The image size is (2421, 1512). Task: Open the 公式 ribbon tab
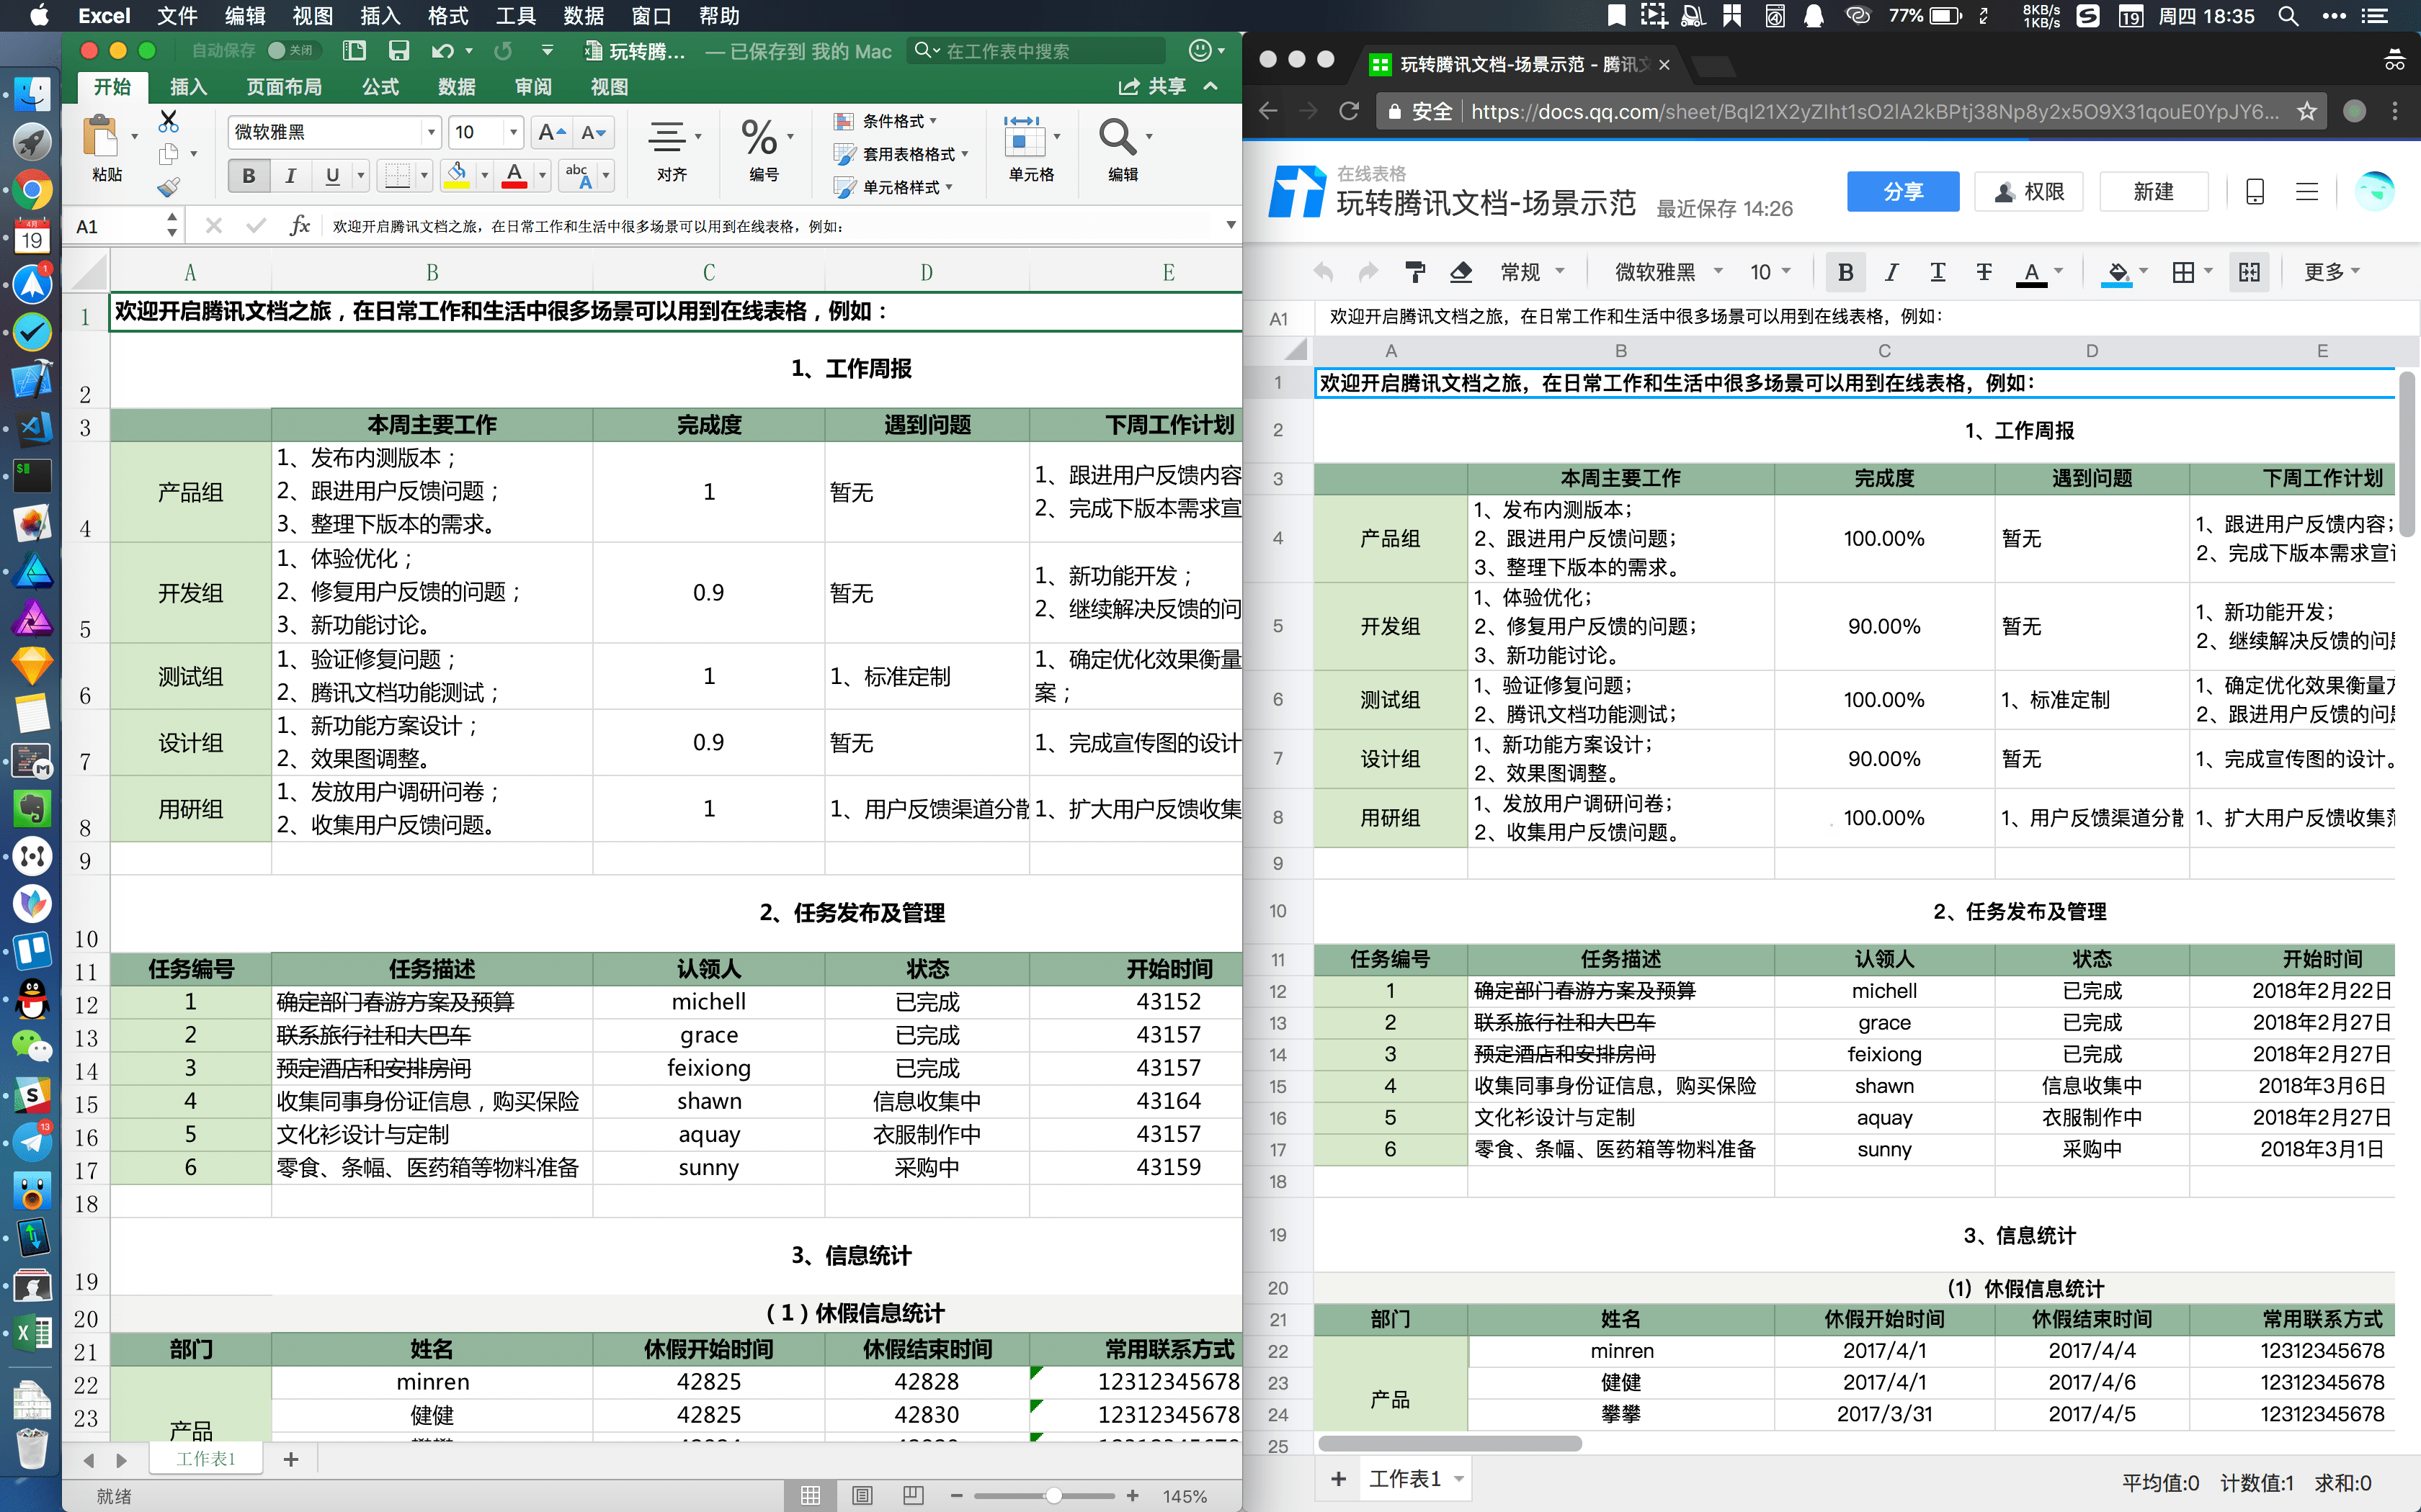click(380, 87)
